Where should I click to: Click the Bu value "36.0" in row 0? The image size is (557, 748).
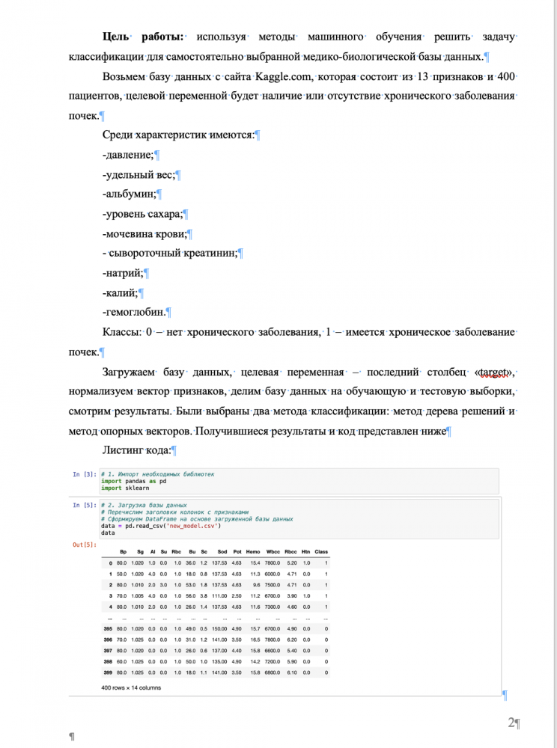point(191,563)
